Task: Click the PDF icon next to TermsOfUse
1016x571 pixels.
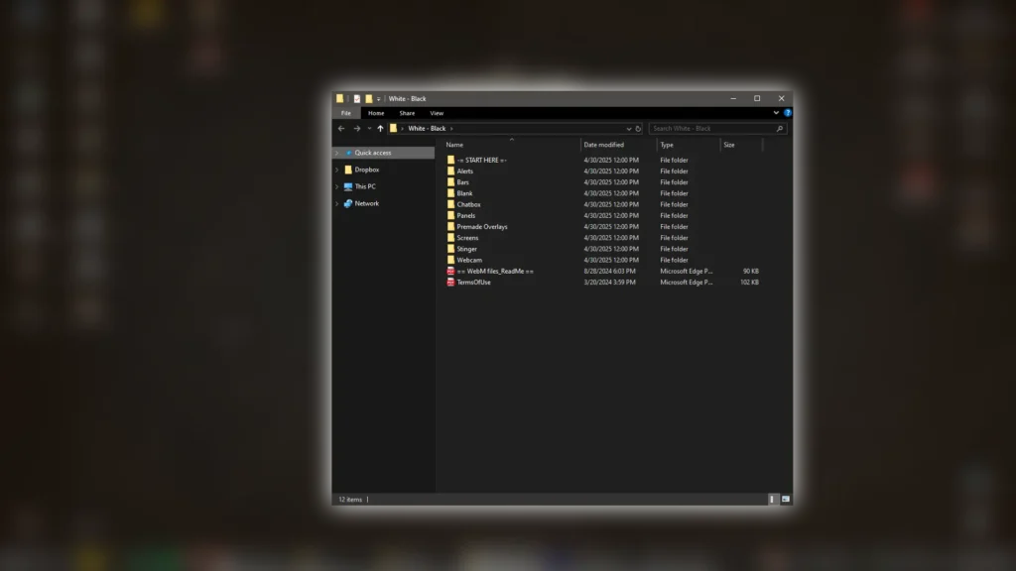Action: coord(451,282)
